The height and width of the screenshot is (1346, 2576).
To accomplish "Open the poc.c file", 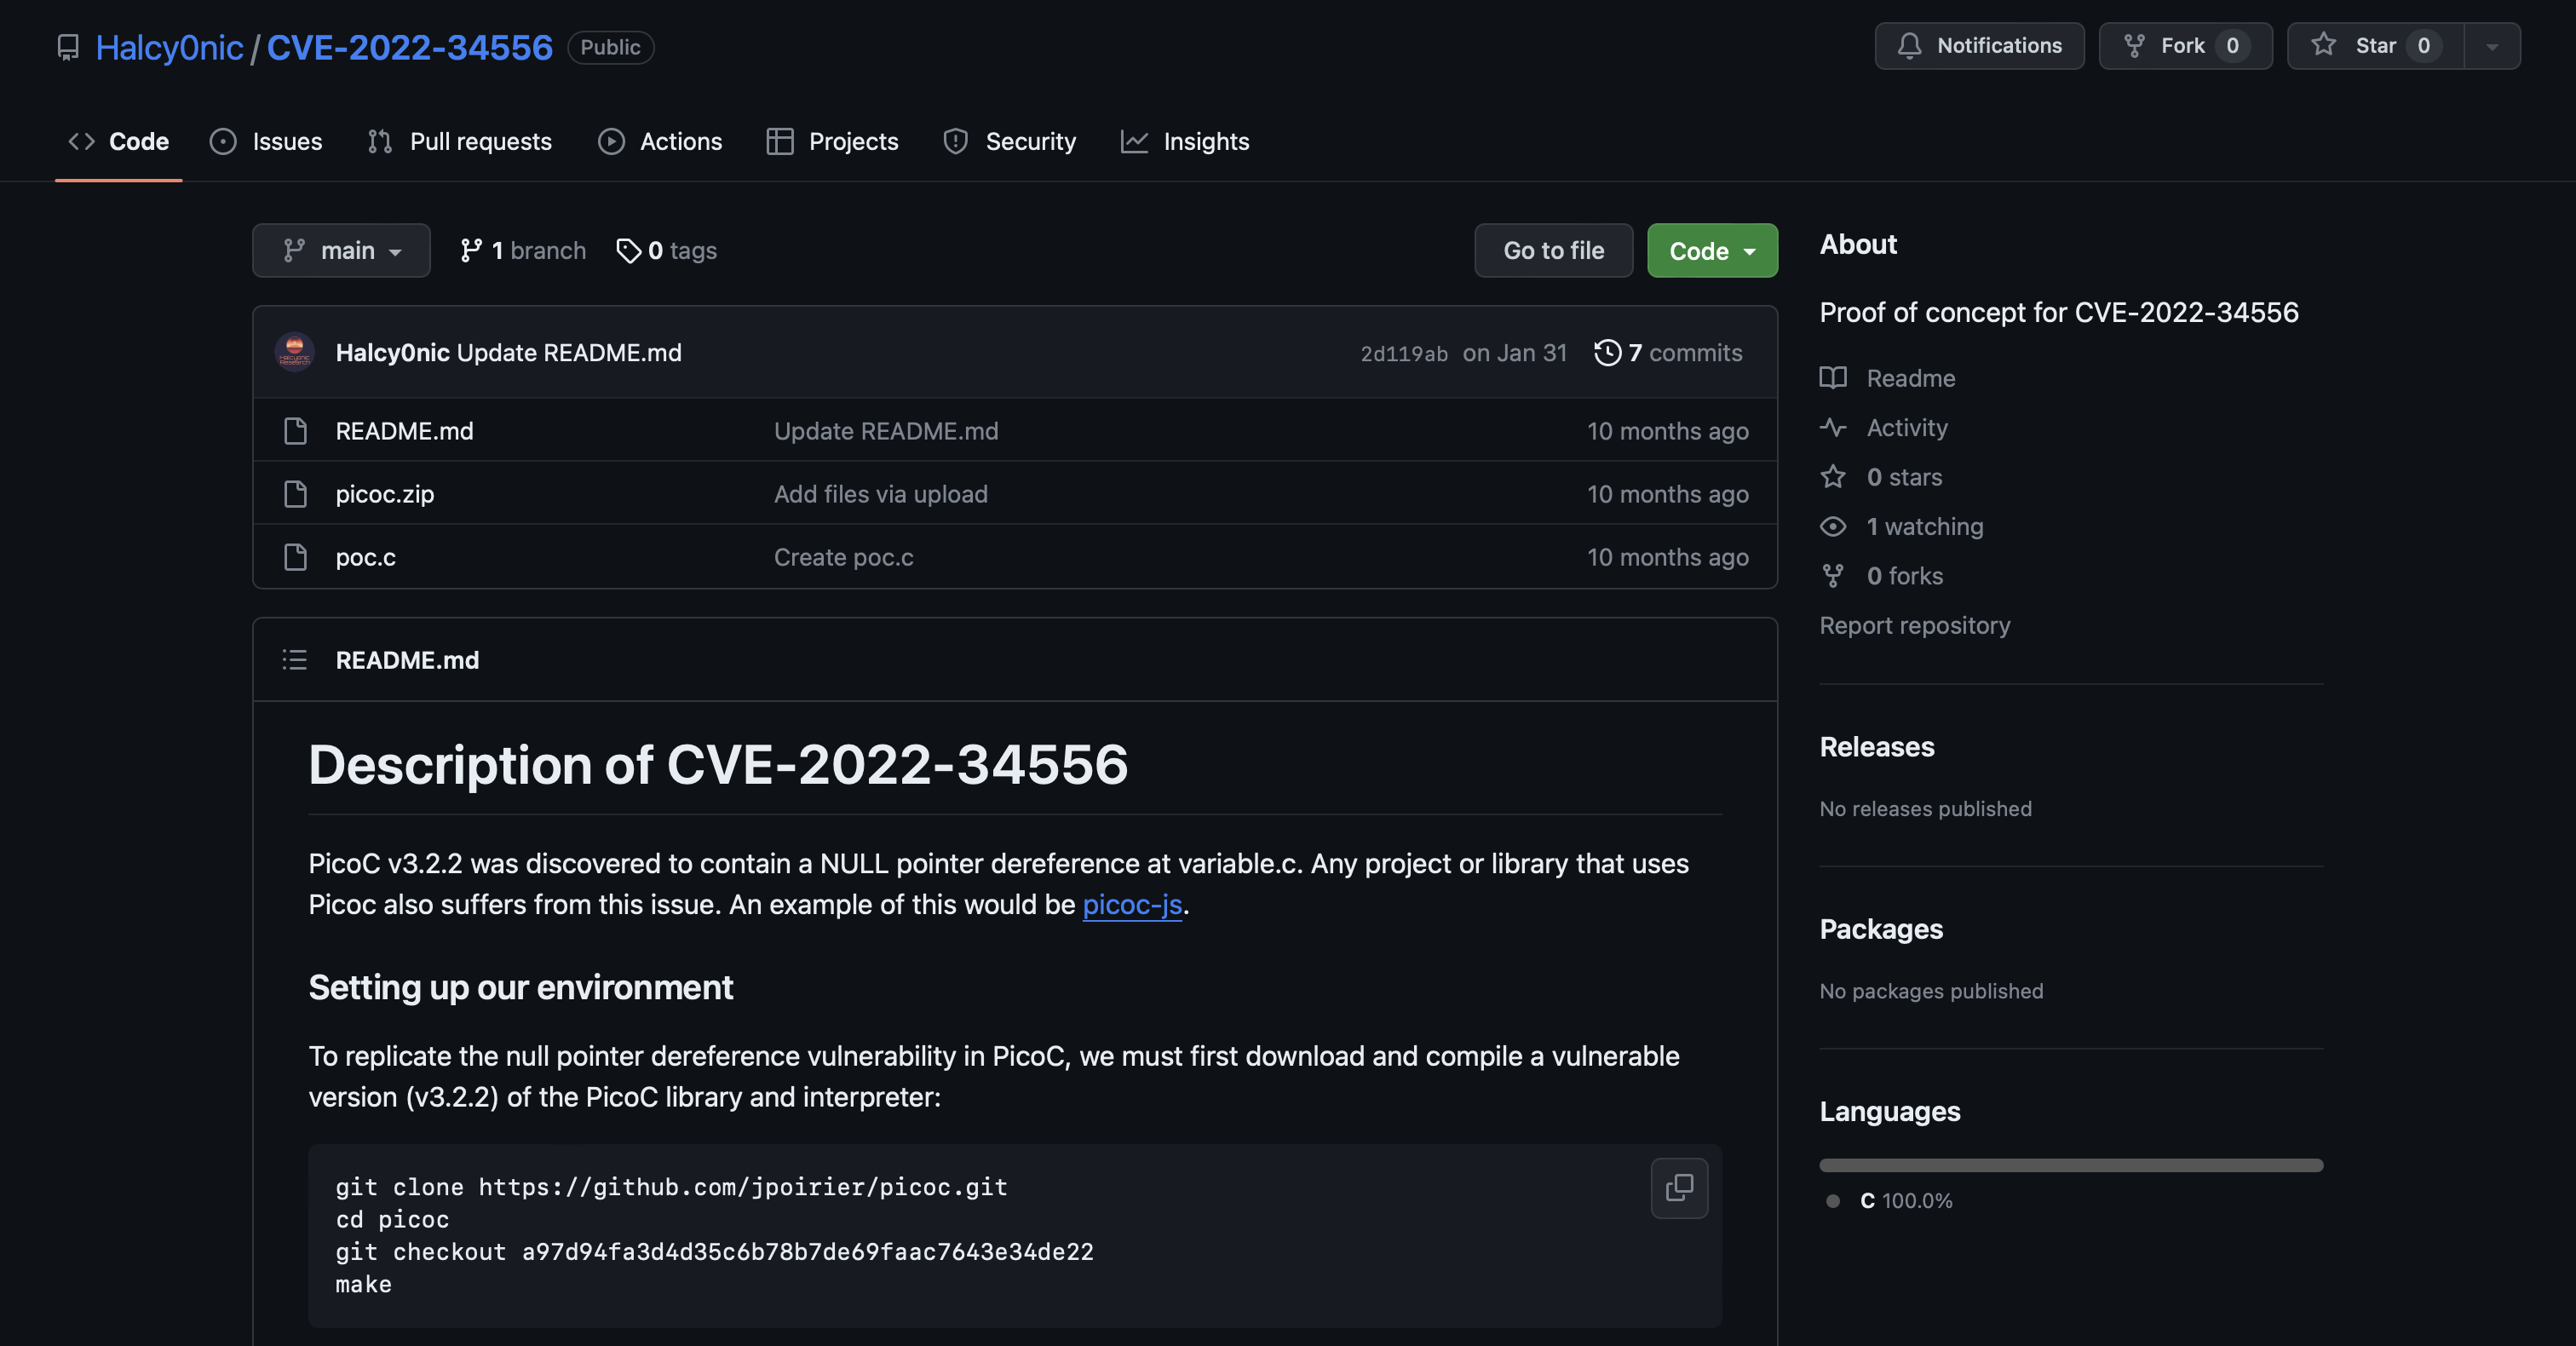I will click(x=365, y=557).
